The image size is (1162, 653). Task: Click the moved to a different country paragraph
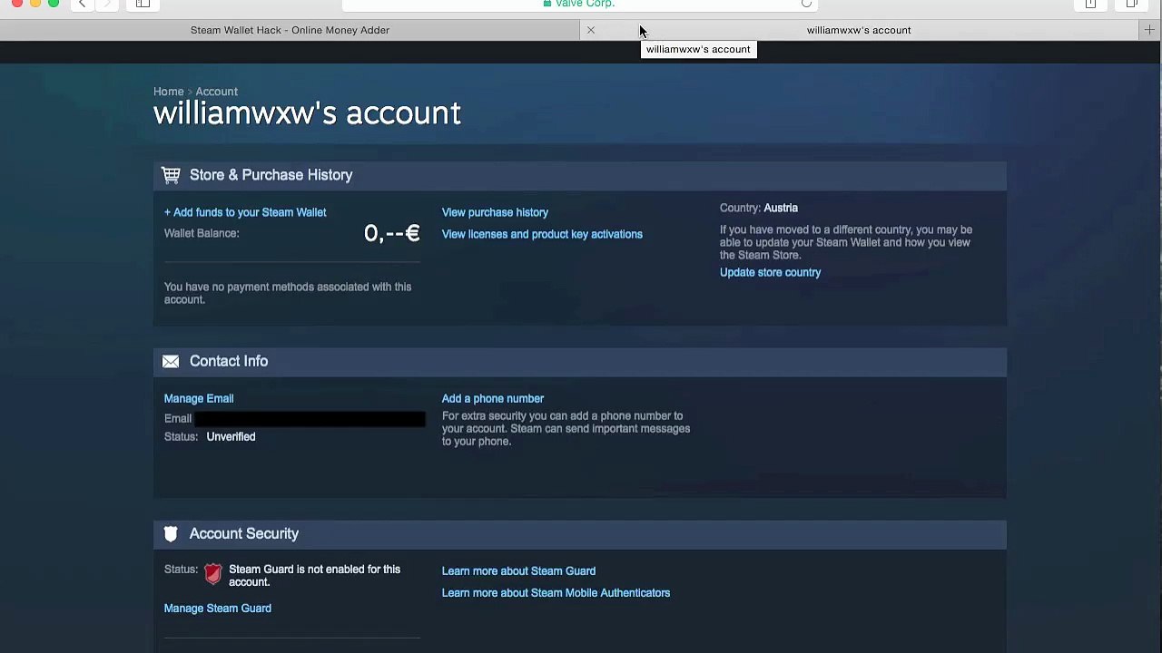coord(846,242)
